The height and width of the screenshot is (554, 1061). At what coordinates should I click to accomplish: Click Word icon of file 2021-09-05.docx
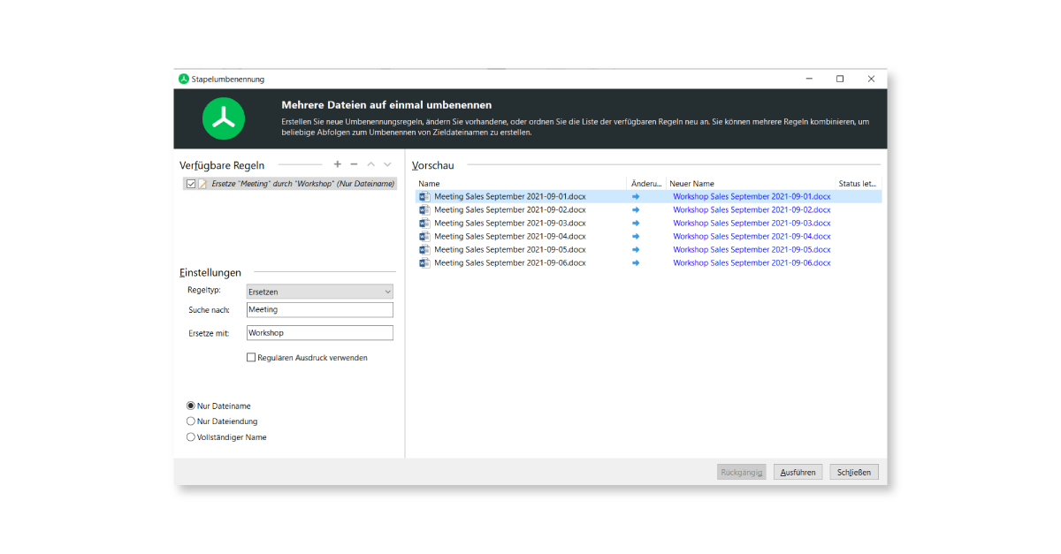point(424,250)
